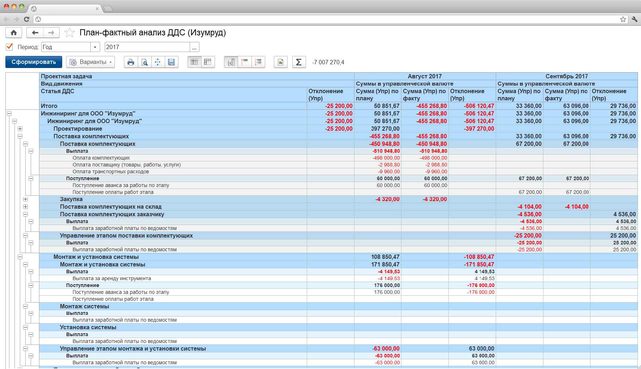Save the report with diskette icon
The image size is (641, 369).
pos(171,62)
